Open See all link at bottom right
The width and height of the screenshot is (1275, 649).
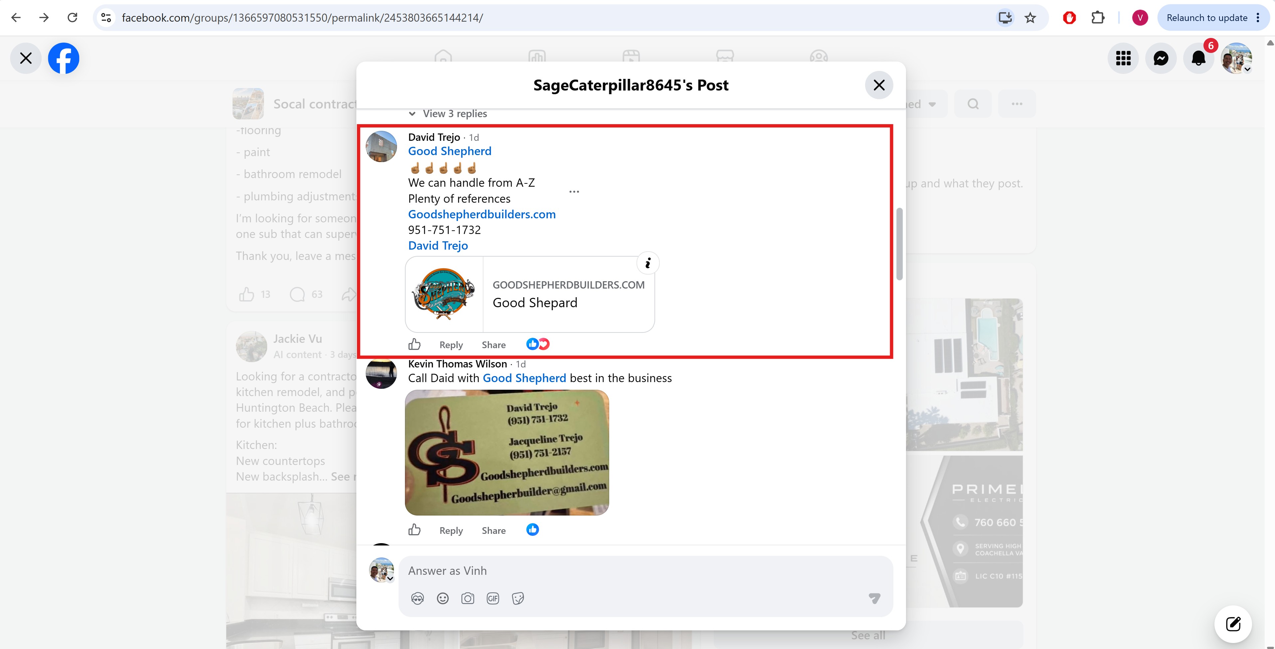click(x=868, y=636)
